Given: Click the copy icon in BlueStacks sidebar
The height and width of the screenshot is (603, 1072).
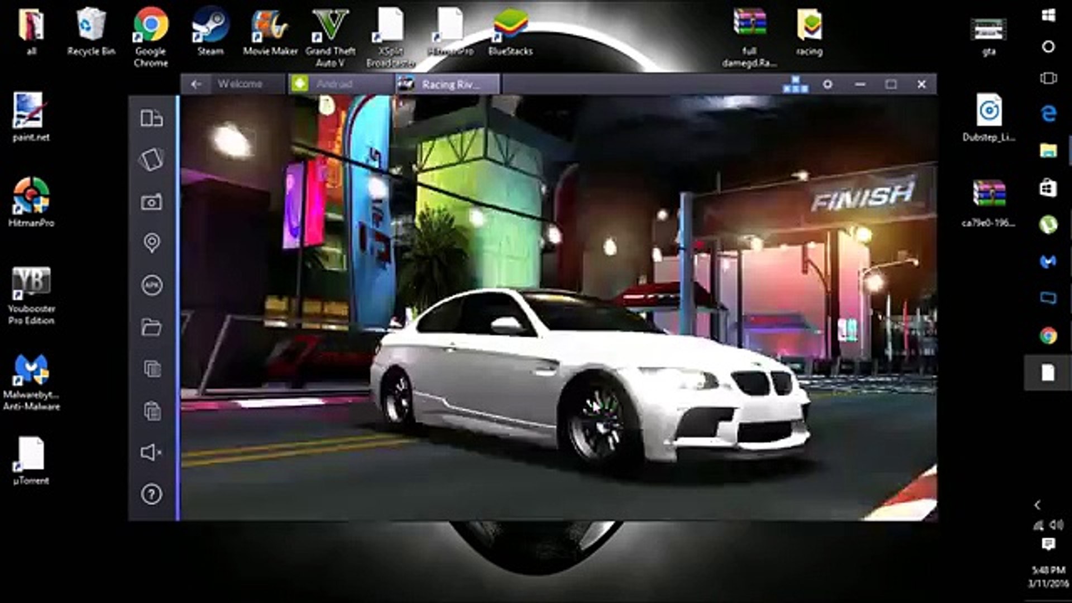Looking at the screenshot, I should 151,368.
